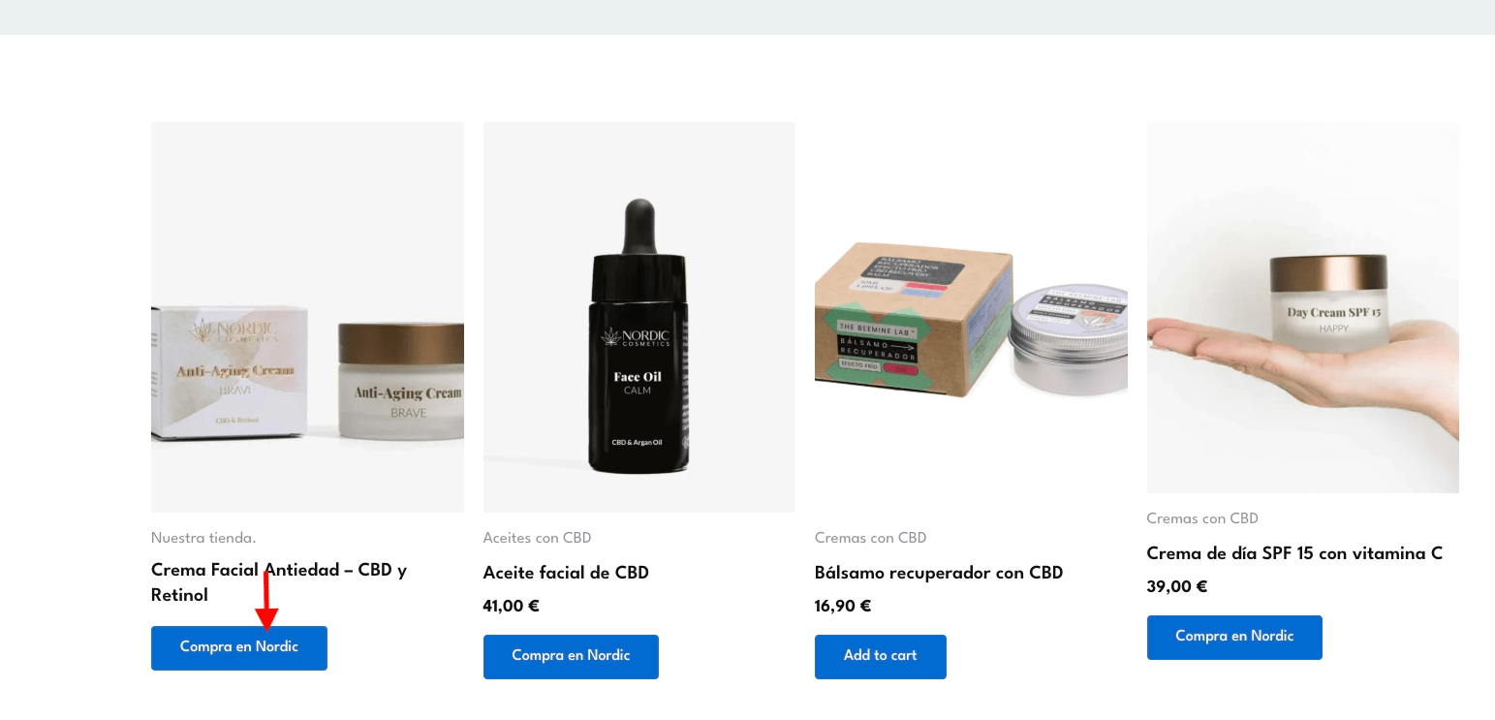Click the 16,90 € price
1495x720 pixels.
pyautogui.click(x=843, y=607)
